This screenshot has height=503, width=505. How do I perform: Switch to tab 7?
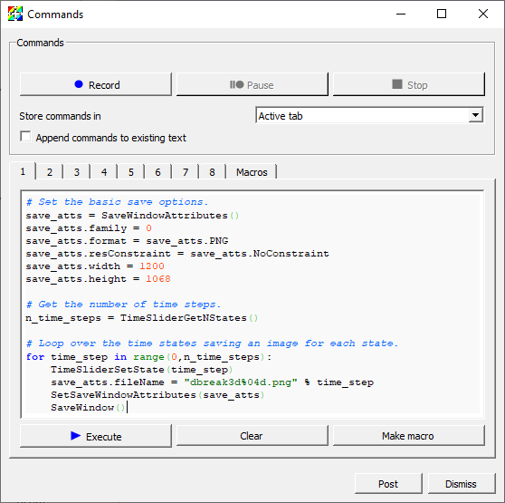click(x=186, y=172)
